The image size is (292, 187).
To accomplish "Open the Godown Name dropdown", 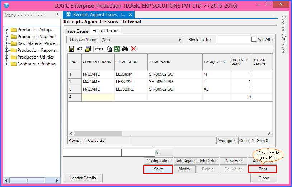I will click(141, 40).
